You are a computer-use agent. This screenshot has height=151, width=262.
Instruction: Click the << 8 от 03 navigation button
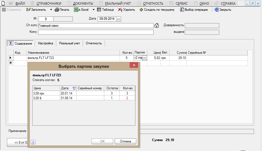(17, 142)
